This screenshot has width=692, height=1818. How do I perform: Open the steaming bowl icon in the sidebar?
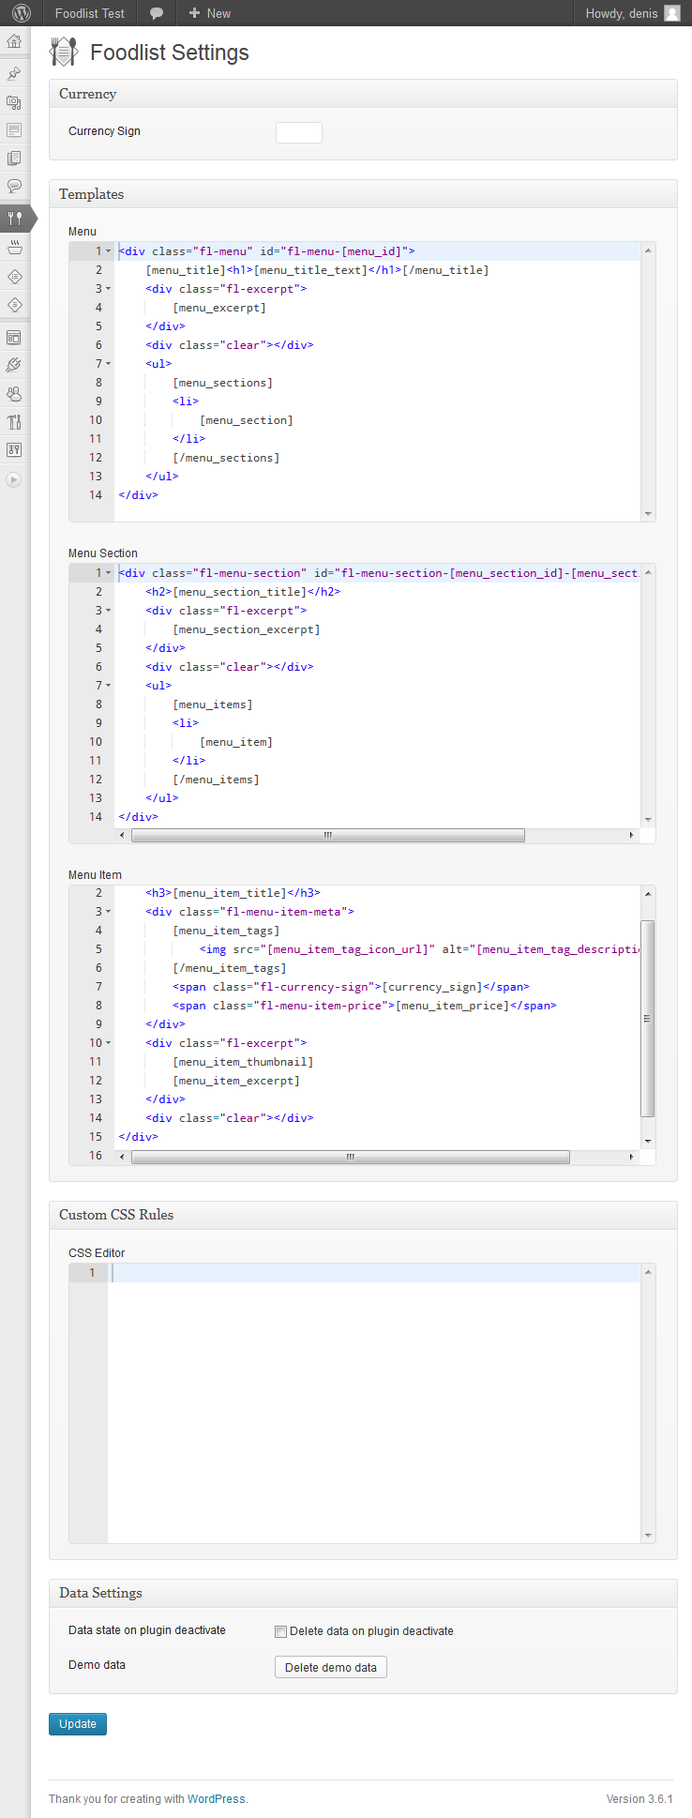pos(14,248)
